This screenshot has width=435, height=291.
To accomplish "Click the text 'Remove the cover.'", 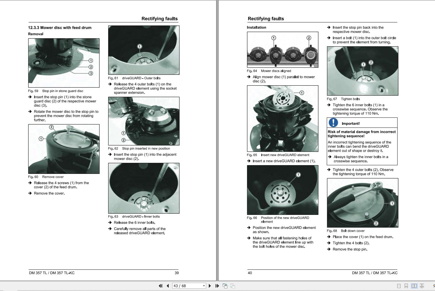I will point(49,193).
